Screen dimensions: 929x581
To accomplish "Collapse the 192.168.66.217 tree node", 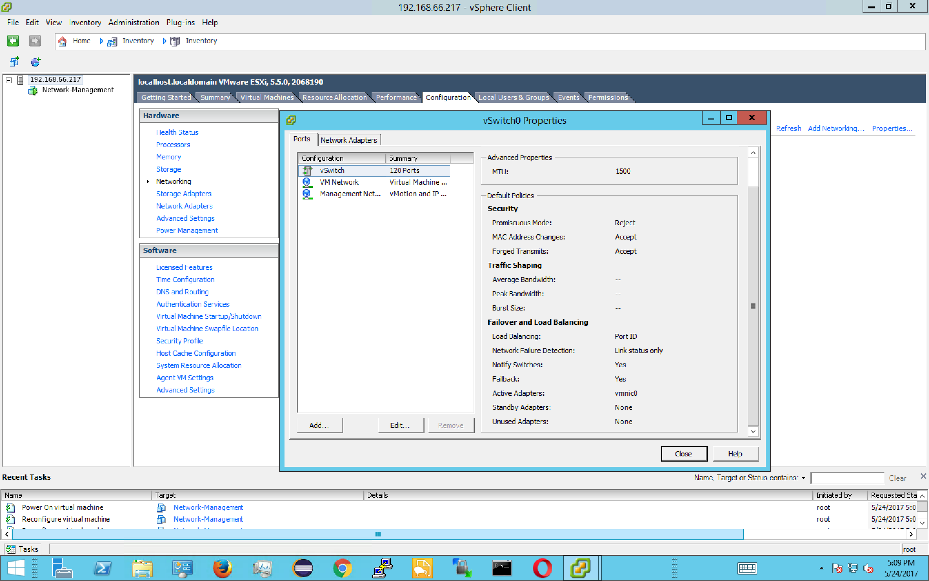I will point(8,80).
